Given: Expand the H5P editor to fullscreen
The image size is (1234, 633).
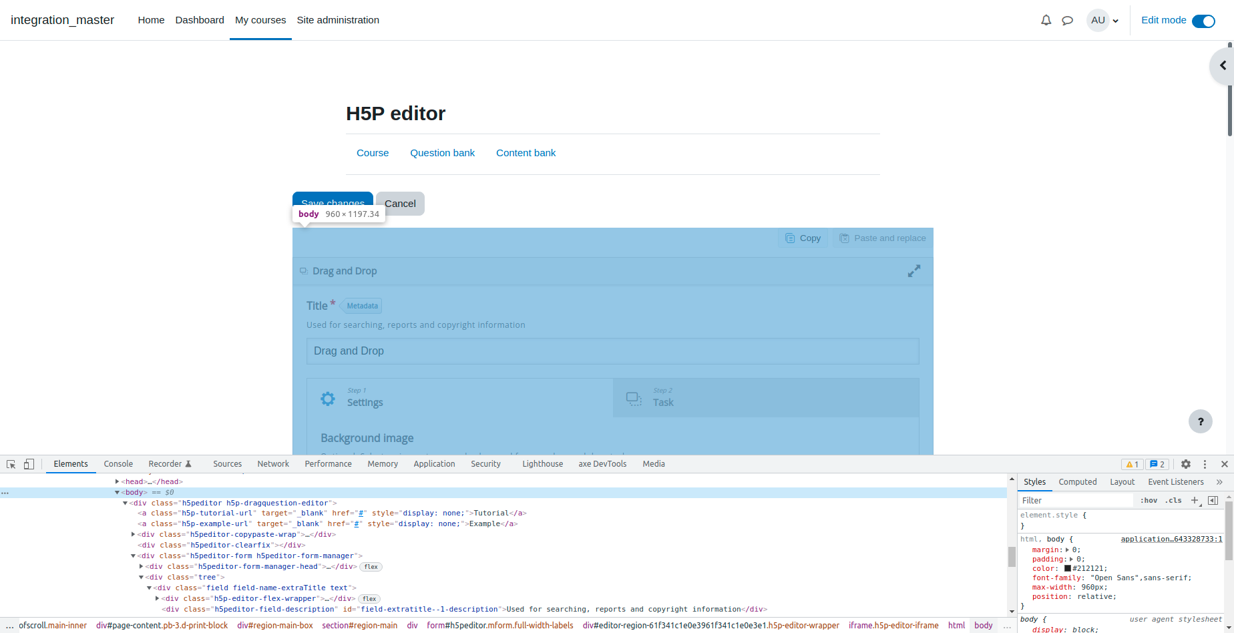Looking at the screenshot, I should point(914,271).
